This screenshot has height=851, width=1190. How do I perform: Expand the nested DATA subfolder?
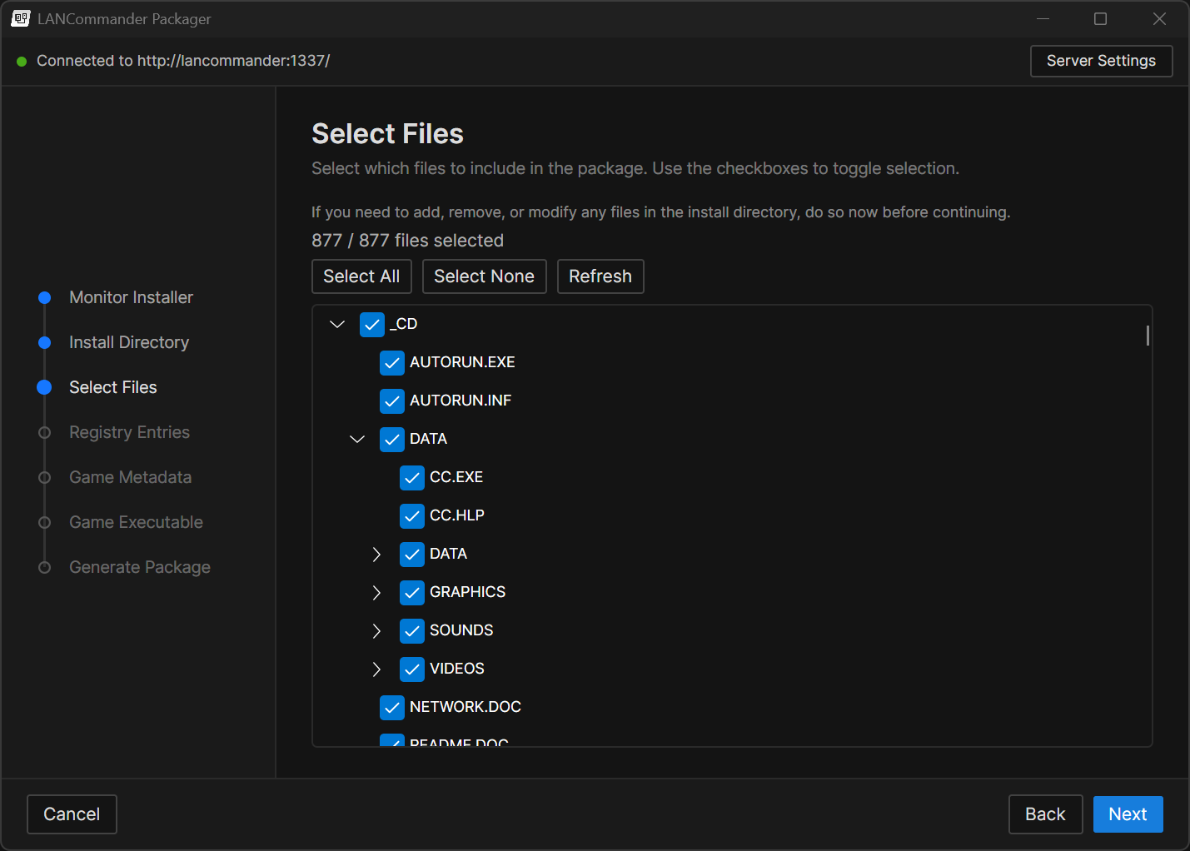pos(376,554)
